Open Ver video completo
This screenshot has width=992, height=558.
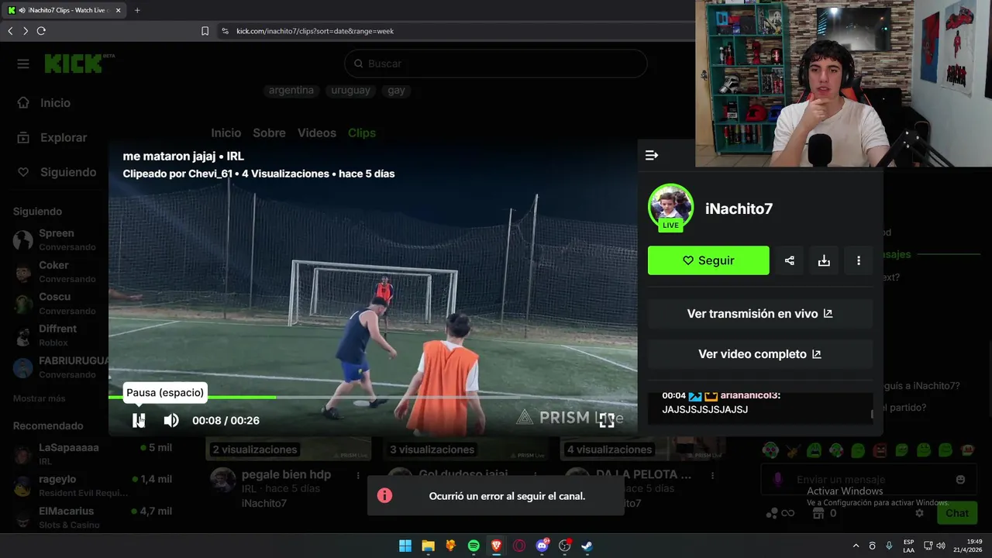pyautogui.click(x=760, y=354)
